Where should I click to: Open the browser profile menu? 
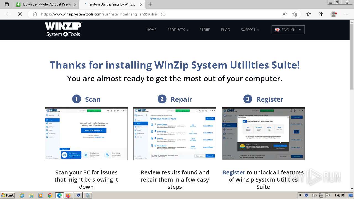click(x=334, y=14)
